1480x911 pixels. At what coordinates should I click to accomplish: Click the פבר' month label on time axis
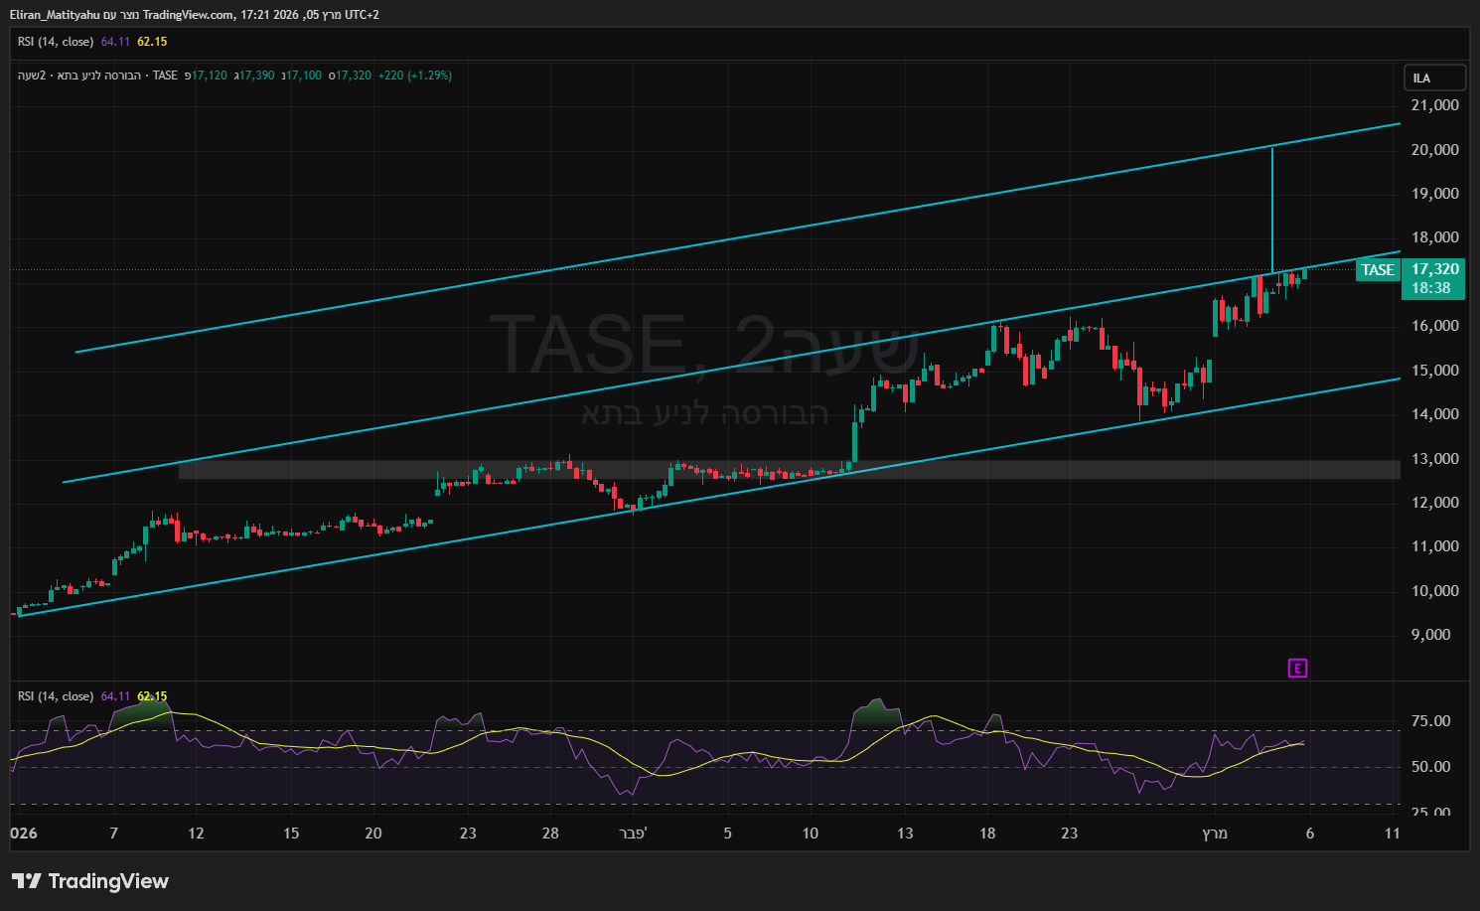(632, 834)
